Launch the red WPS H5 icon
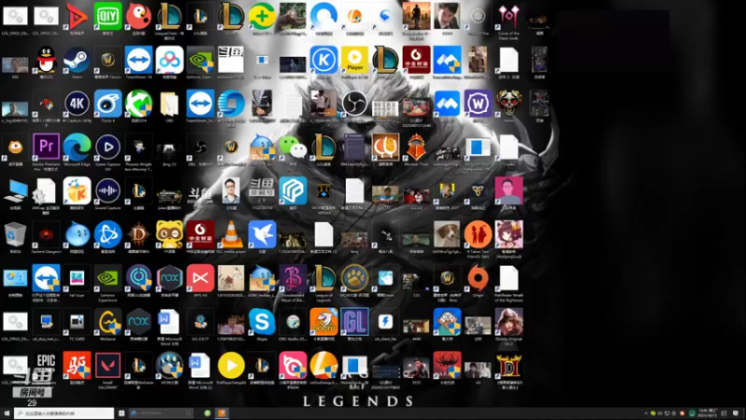 click(200, 277)
